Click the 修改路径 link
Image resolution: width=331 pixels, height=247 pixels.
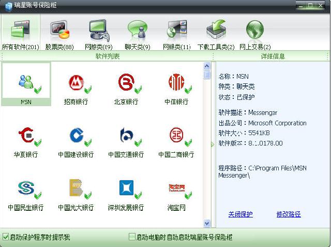289,214
